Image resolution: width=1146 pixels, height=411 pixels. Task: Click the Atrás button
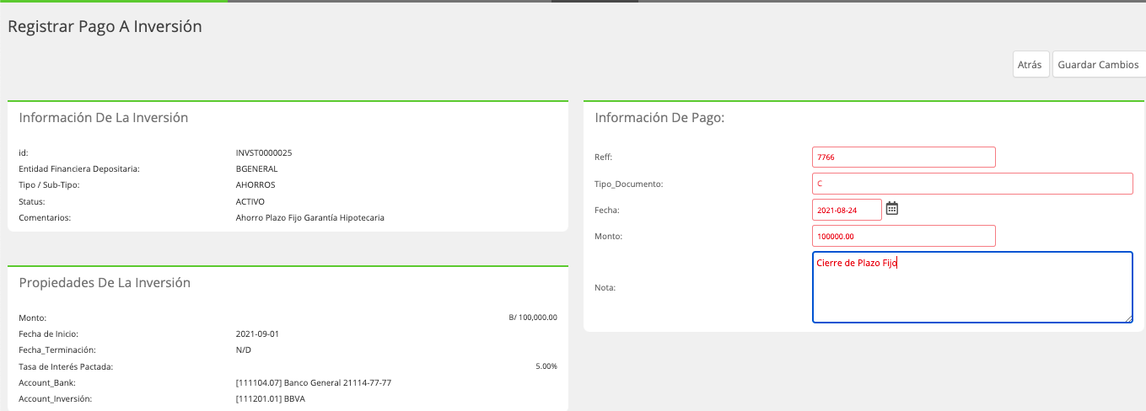click(x=1030, y=65)
